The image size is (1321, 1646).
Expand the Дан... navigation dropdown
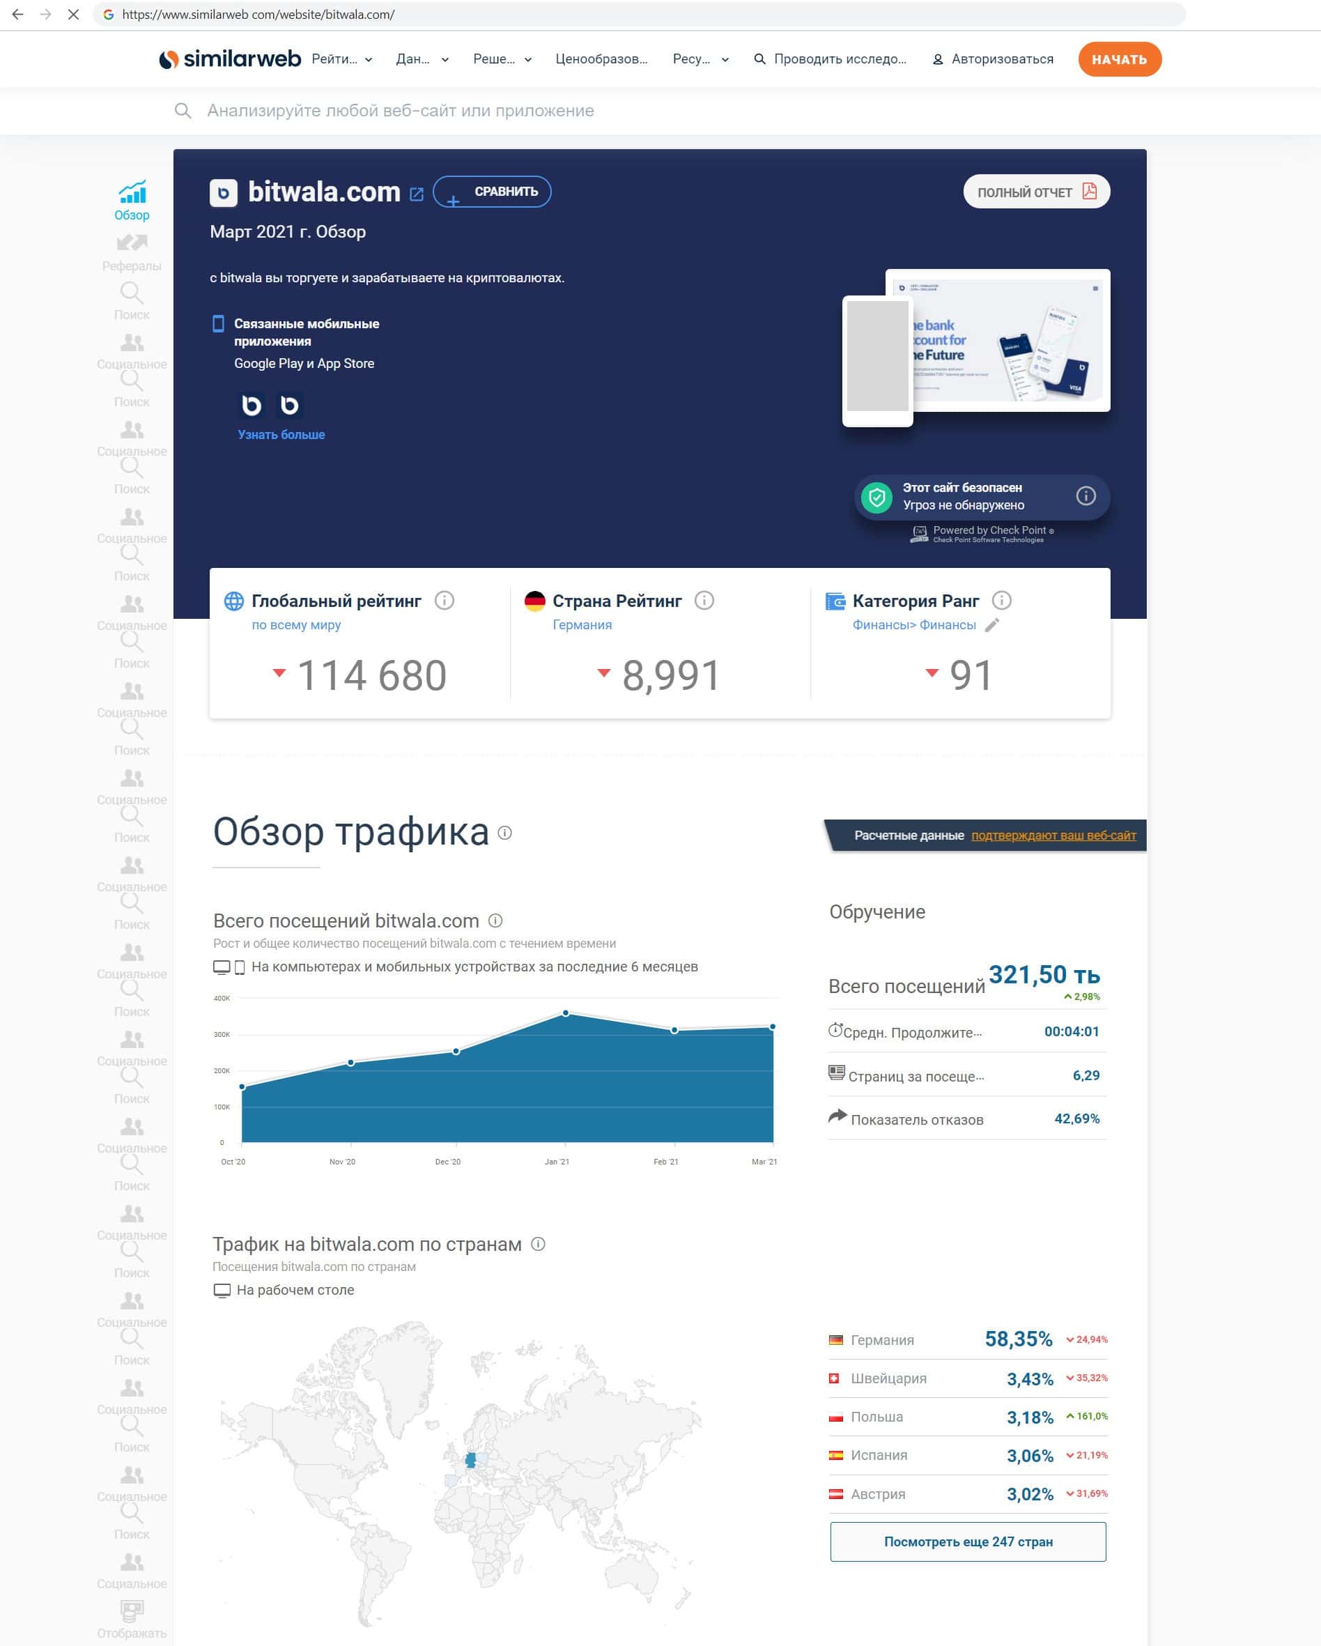(422, 59)
